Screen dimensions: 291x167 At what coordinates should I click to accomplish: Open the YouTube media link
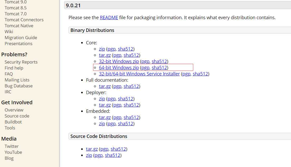coord(13,152)
